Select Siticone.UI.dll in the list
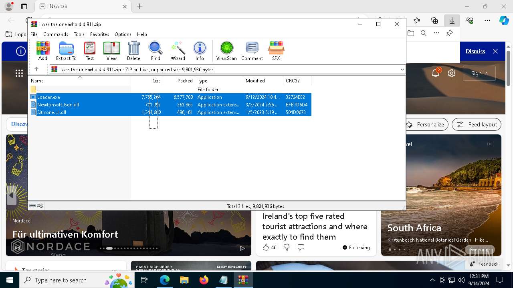513x288 pixels. (170, 112)
